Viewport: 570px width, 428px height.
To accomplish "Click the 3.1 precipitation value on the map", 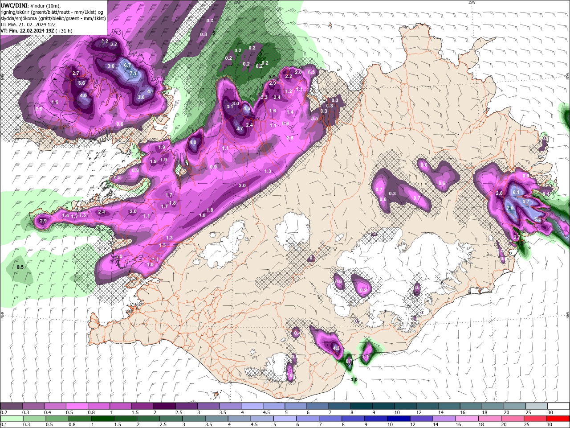I will (x=230, y=107).
